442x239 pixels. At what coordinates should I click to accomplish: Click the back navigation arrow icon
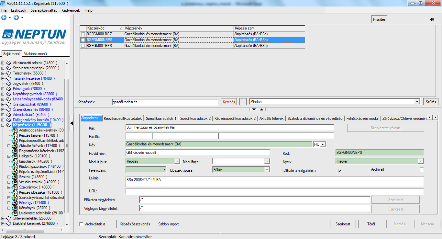(4, 17)
